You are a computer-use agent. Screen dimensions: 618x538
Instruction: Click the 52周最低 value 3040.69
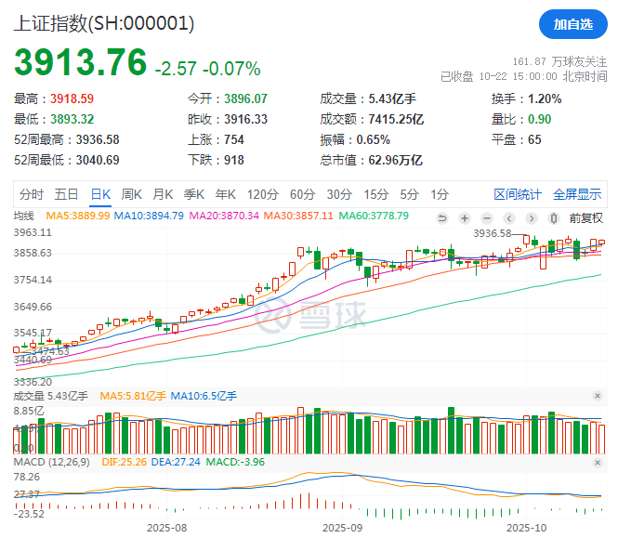click(x=98, y=161)
